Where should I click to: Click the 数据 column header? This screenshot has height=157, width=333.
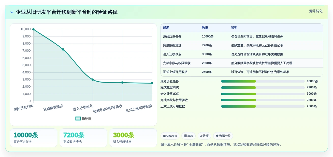coord(205,28)
